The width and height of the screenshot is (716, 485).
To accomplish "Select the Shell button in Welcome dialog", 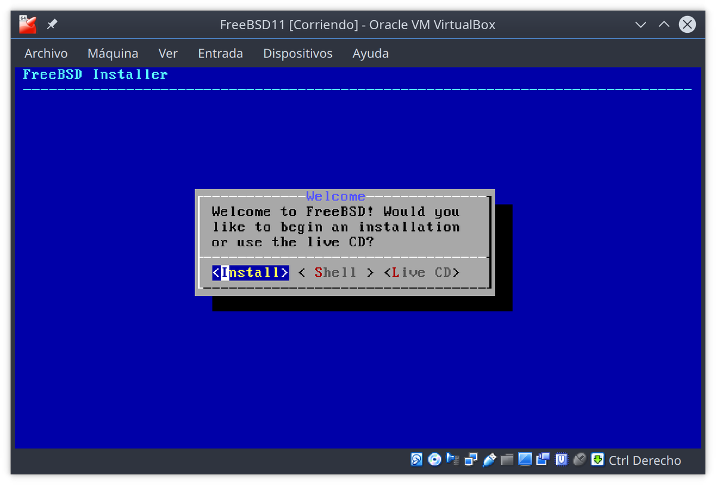I will tap(336, 273).
